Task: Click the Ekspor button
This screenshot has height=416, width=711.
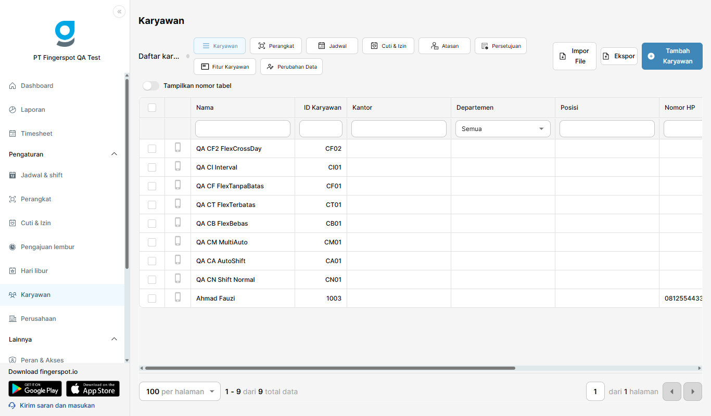Action: tap(619, 56)
